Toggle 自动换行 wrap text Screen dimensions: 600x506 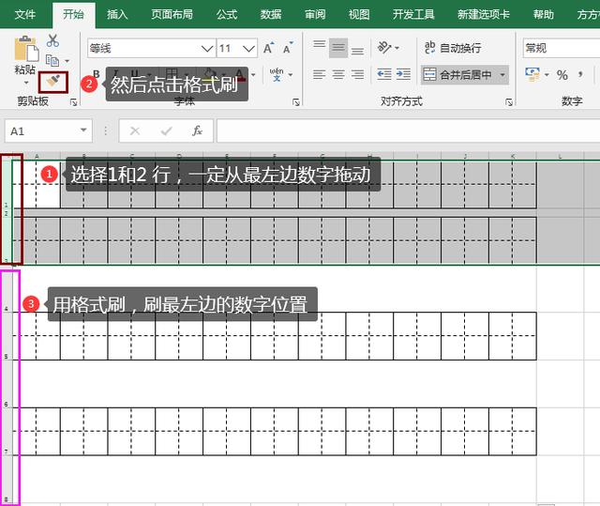(x=453, y=48)
